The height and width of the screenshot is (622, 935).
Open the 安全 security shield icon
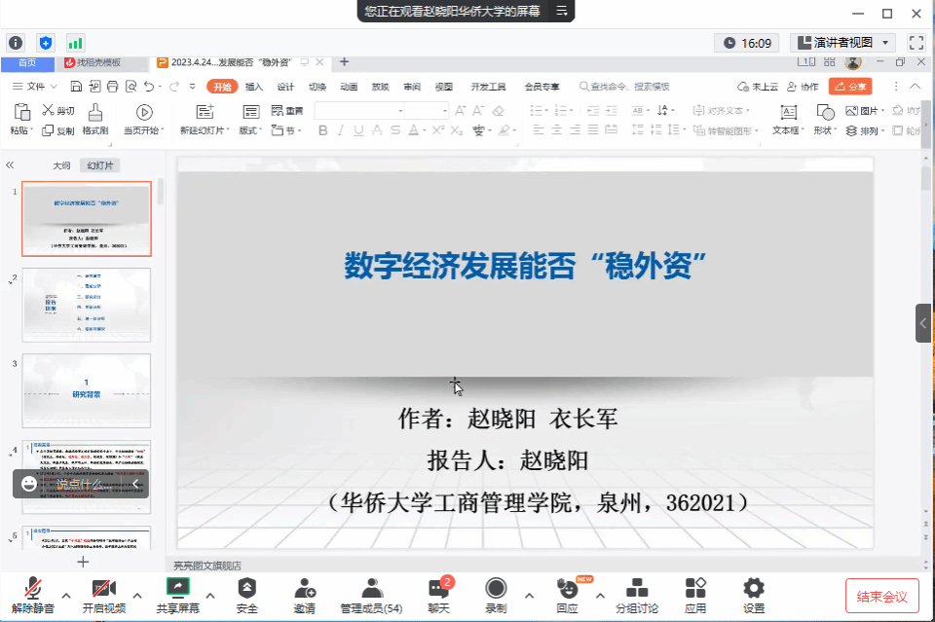click(247, 595)
